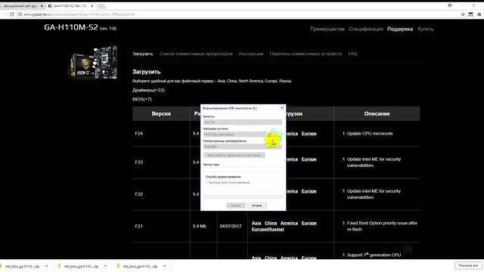Open third downloaded mb_bios_ga-h110 zip file
This screenshot has height=272, width=484.
tap(137, 266)
